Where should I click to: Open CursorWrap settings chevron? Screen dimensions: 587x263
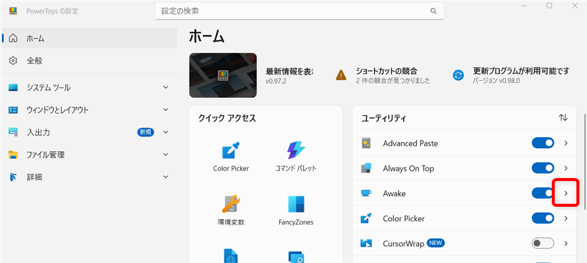click(566, 243)
